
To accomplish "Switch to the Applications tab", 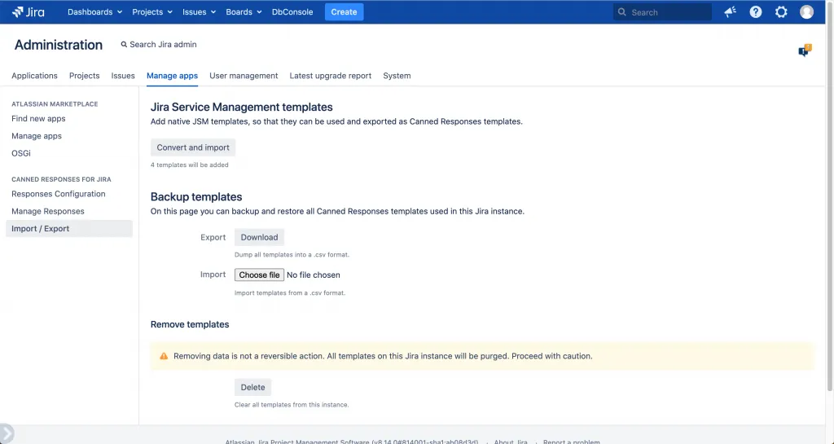I will pyautogui.click(x=34, y=76).
